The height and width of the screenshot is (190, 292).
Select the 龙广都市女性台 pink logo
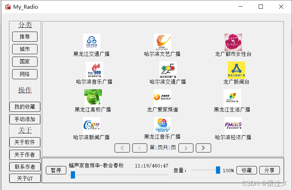click(233, 42)
